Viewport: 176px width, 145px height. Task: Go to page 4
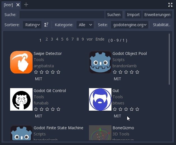coord(57,39)
